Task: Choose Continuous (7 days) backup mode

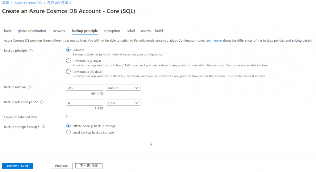Action: pos(69,61)
